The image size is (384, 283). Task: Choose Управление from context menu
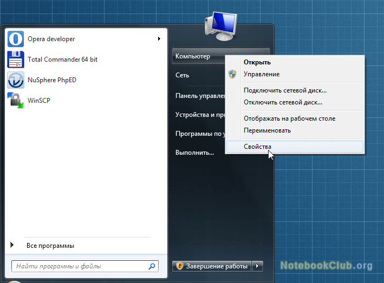[x=295, y=74]
